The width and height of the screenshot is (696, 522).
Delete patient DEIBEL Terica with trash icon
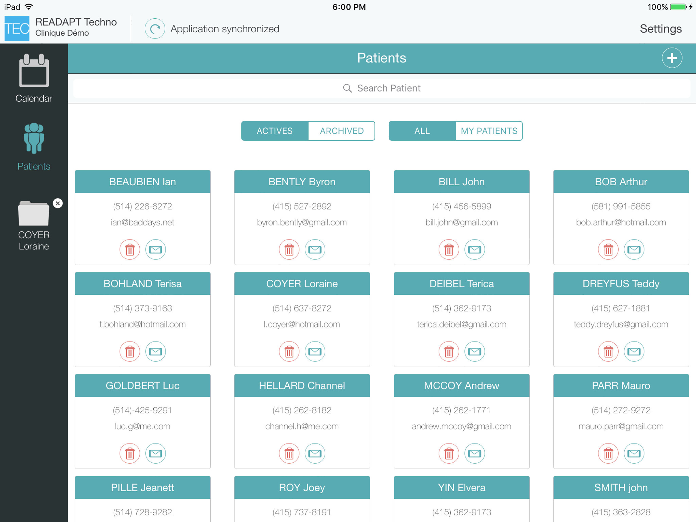coord(449,351)
